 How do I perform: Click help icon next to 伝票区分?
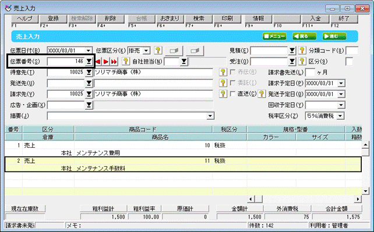click(x=158, y=50)
